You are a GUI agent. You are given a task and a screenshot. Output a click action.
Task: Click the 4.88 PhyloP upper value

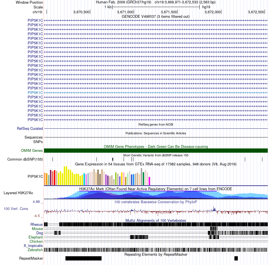36,202
